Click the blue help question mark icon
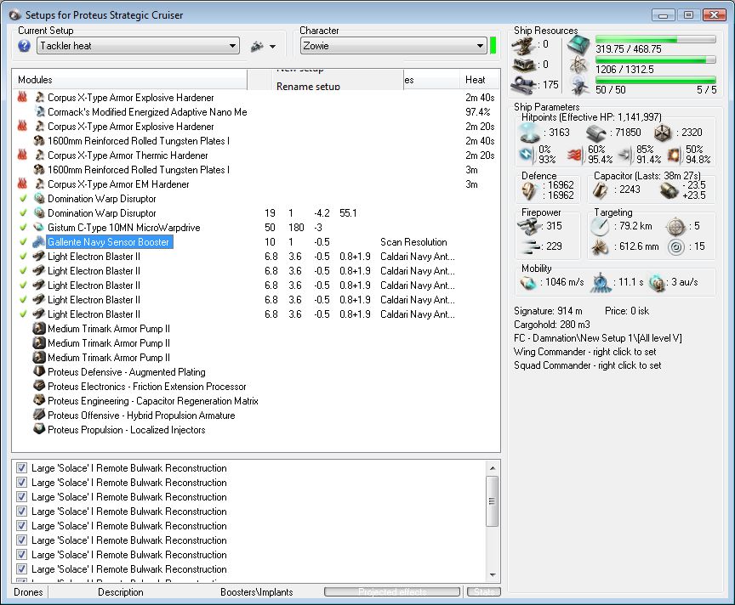The height and width of the screenshot is (605, 735). coord(24,46)
